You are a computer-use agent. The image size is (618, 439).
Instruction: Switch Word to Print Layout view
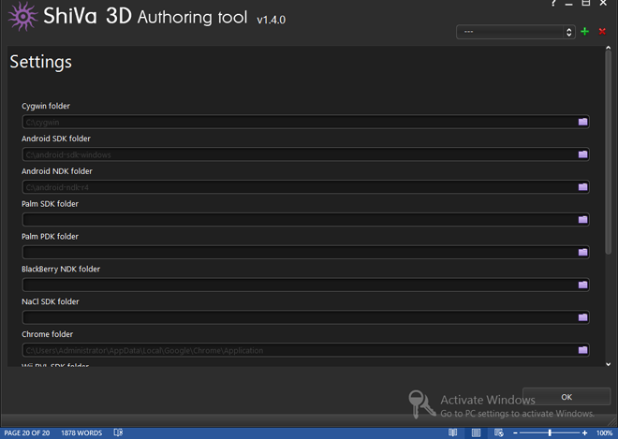[x=476, y=432]
